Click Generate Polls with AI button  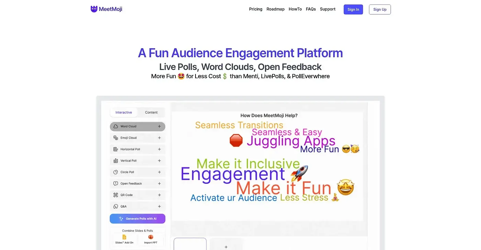(137, 218)
